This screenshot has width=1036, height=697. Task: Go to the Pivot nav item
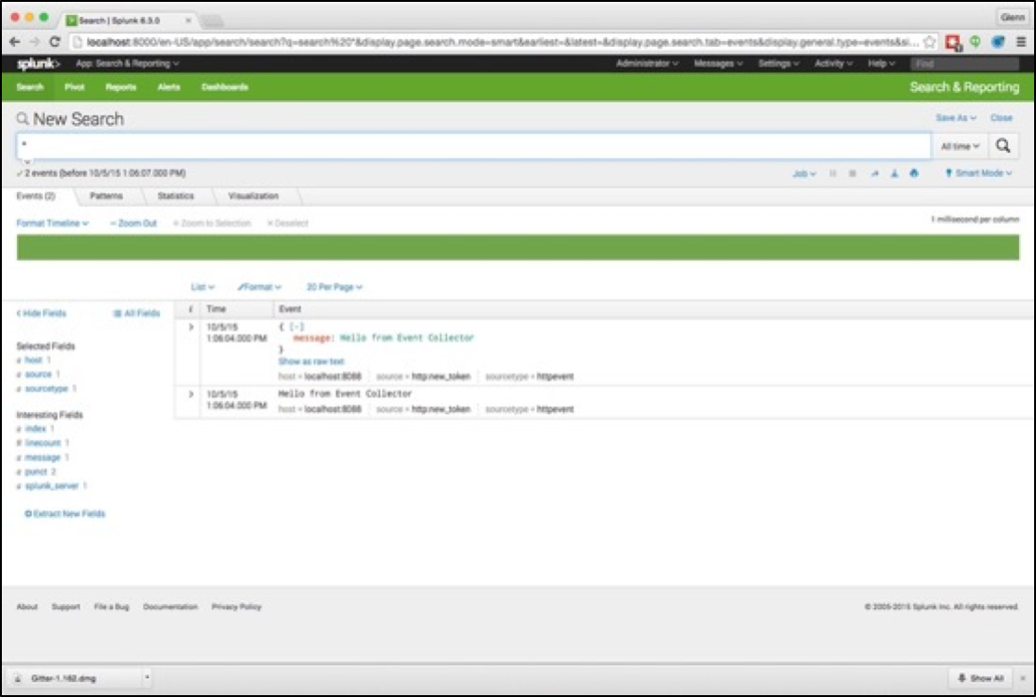74,87
